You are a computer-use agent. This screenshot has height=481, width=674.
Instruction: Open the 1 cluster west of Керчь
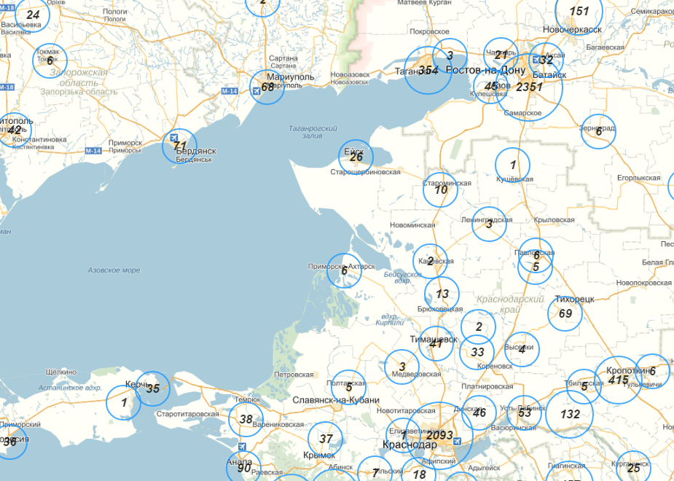coord(123,403)
